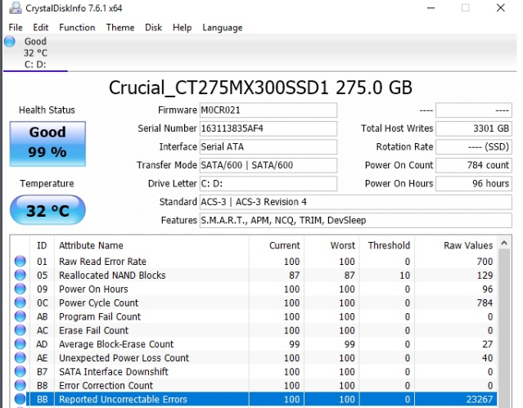The height and width of the screenshot is (408, 523).
Task: Select the SATA Interface Downshift row
Action: [x=254, y=372]
